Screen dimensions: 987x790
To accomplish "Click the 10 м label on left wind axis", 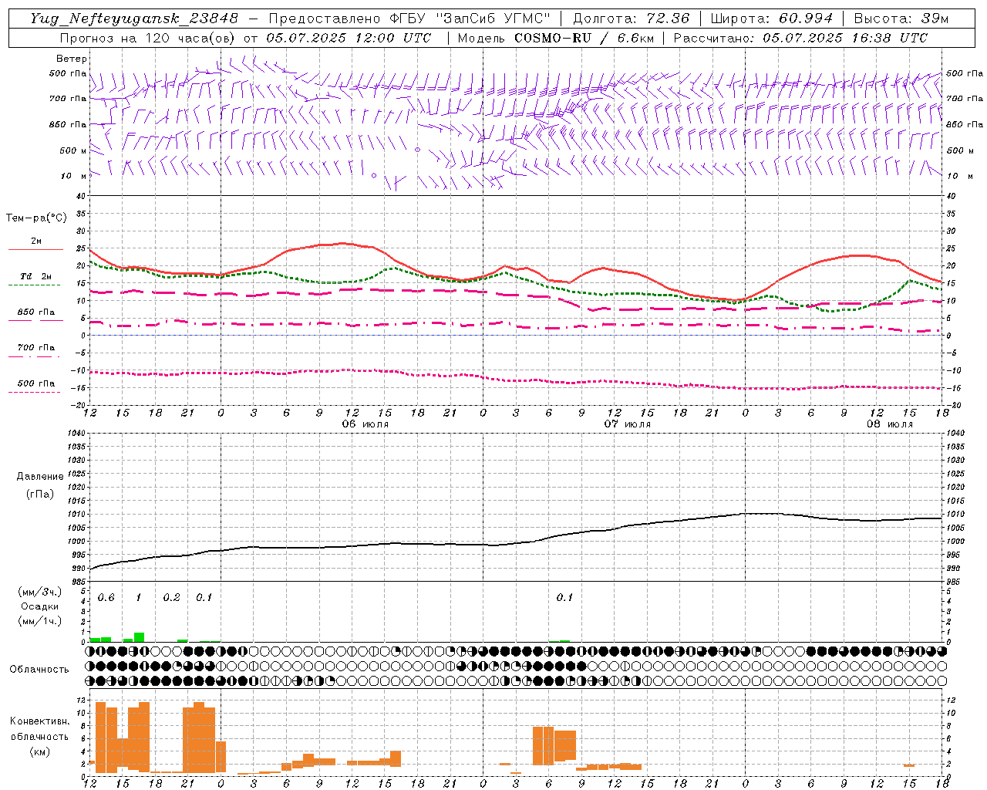I will point(73,177).
